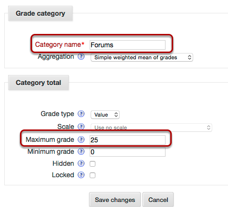Enable the Locked checkbox

pos(93,175)
